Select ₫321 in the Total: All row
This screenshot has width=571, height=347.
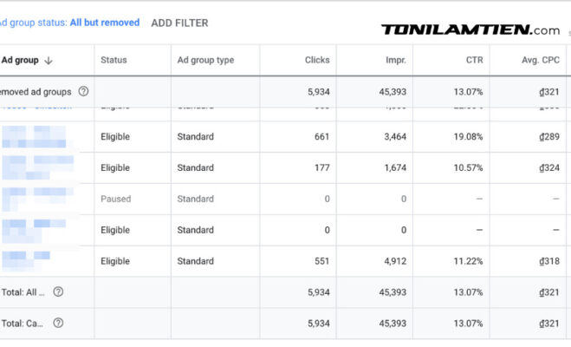pyautogui.click(x=549, y=292)
